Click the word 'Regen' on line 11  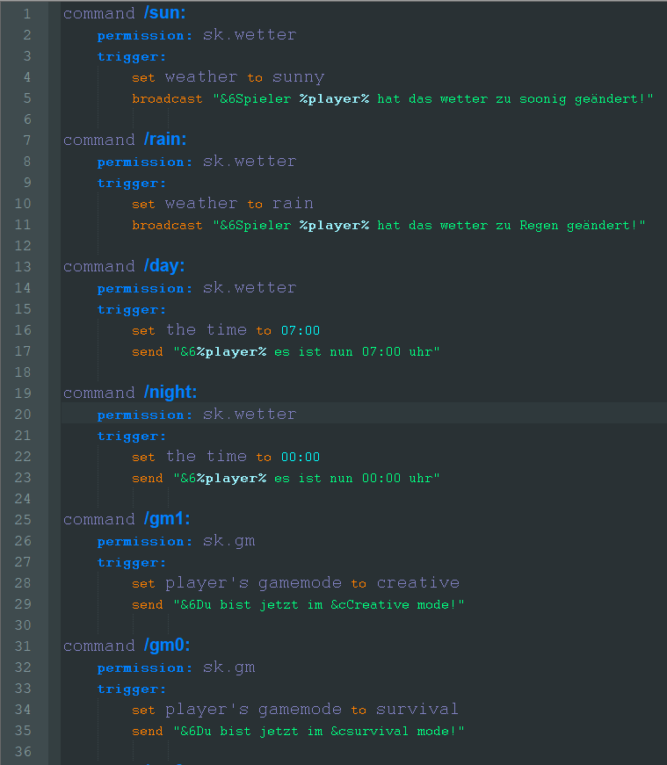tap(539, 226)
